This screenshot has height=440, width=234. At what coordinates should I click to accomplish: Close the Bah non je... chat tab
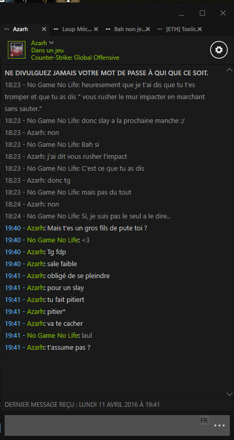[148, 29]
